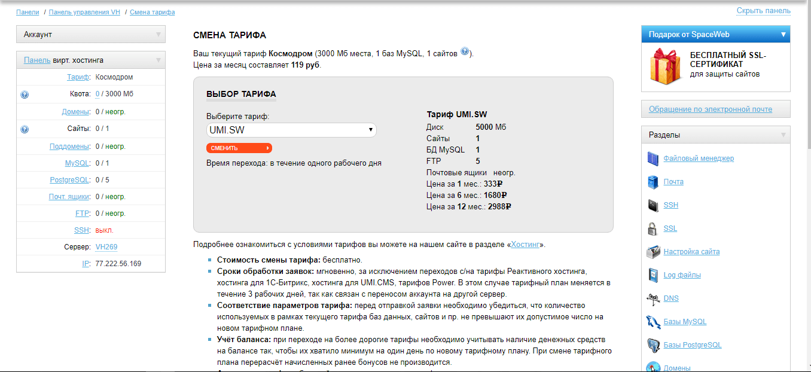Go to Панель управления VH breadcrumb
This screenshot has height=372, width=811.
click(84, 12)
